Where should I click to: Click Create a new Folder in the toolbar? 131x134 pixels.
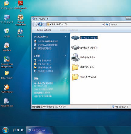point(69,30)
